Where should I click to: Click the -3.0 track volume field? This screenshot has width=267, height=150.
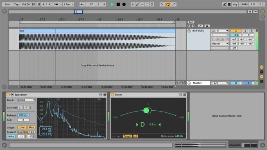[236, 35]
